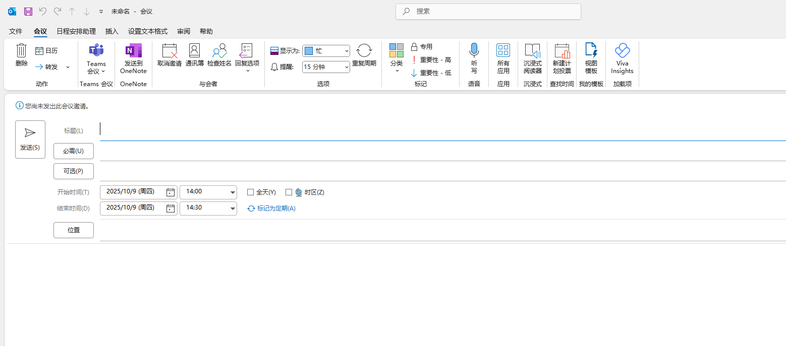Click 发送到 OneNote icon
This screenshot has width=786, height=346.
(x=133, y=51)
